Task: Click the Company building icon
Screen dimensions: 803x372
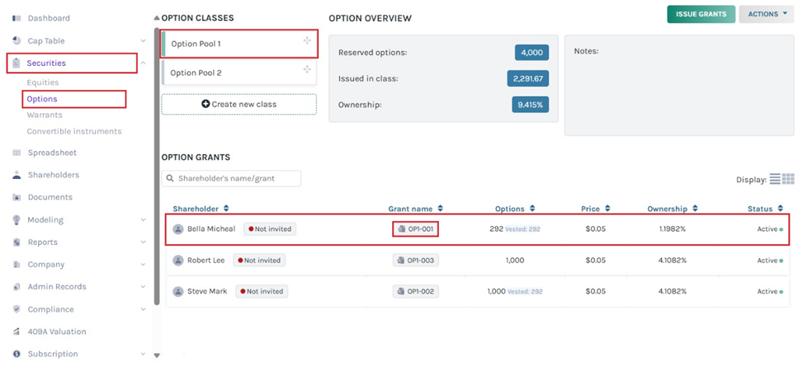Action: point(16,265)
